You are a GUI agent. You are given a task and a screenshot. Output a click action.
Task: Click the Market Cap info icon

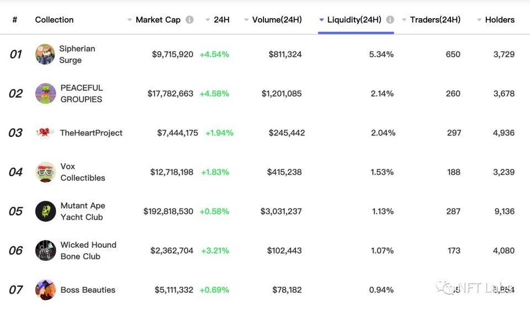point(189,20)
